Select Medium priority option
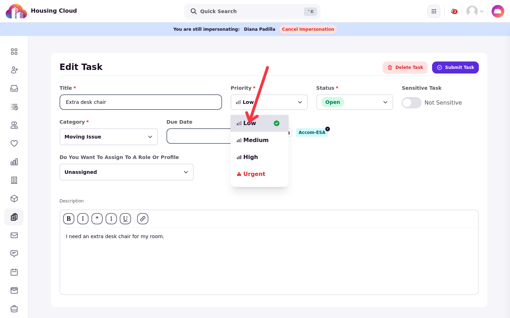Image resolution: width=510 pixels, height=318 pixels. pos(260,140)
